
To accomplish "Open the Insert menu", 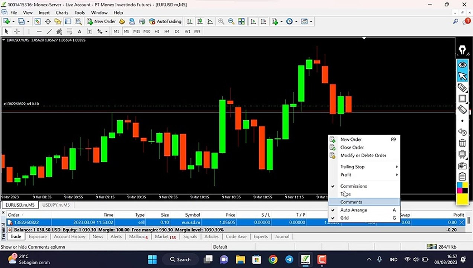I will point(44,13).
